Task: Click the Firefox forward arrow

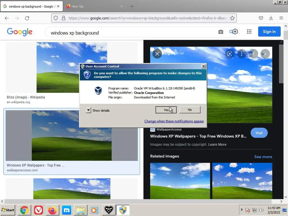Action: [x=17, y=18]
